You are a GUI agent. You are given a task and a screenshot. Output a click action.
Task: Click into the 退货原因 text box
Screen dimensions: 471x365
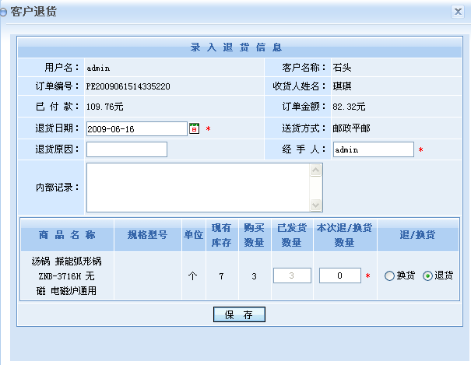pyautogui.click(x=126, y=149)
